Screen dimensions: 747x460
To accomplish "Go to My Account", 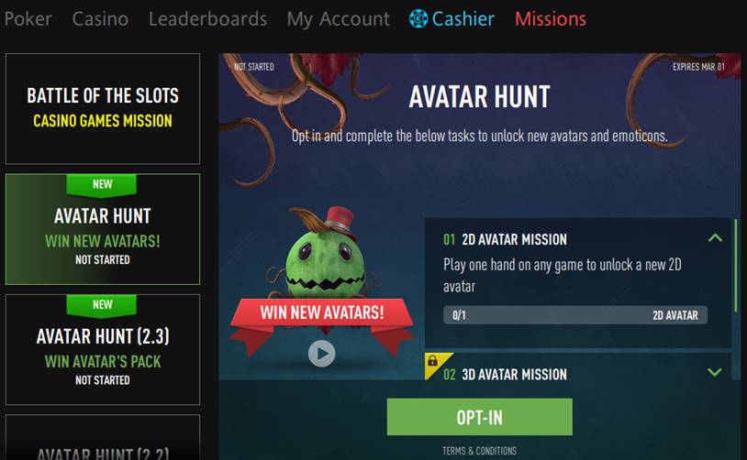I will point(339,19).
